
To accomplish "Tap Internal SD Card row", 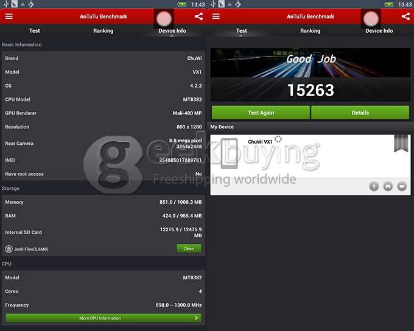I will (x=103, y=232).
